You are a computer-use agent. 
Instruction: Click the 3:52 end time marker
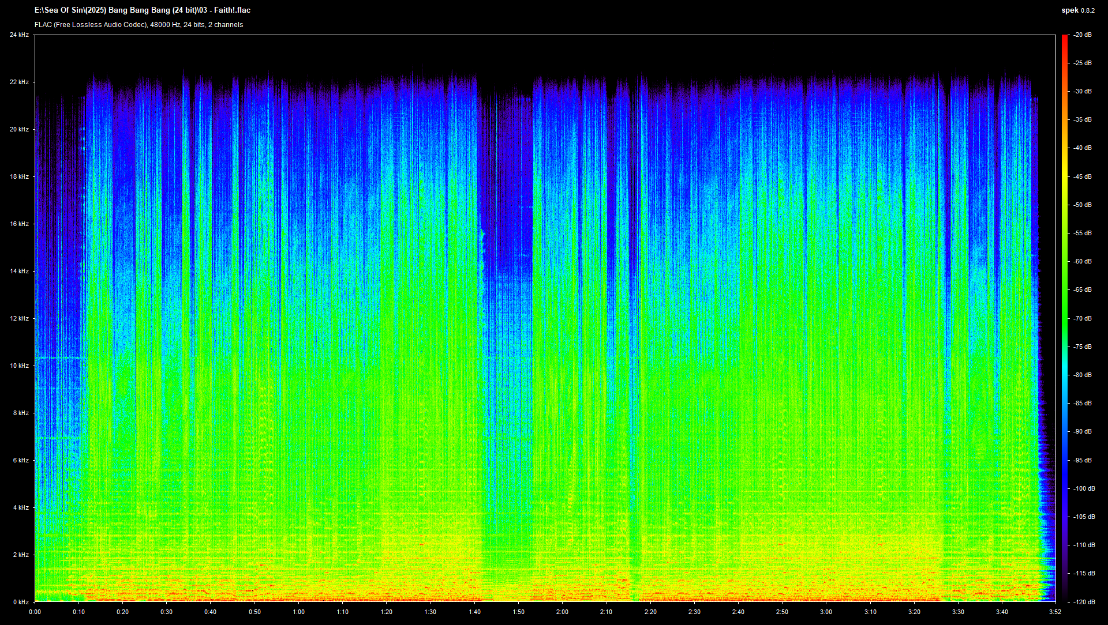coord(1055,612)
